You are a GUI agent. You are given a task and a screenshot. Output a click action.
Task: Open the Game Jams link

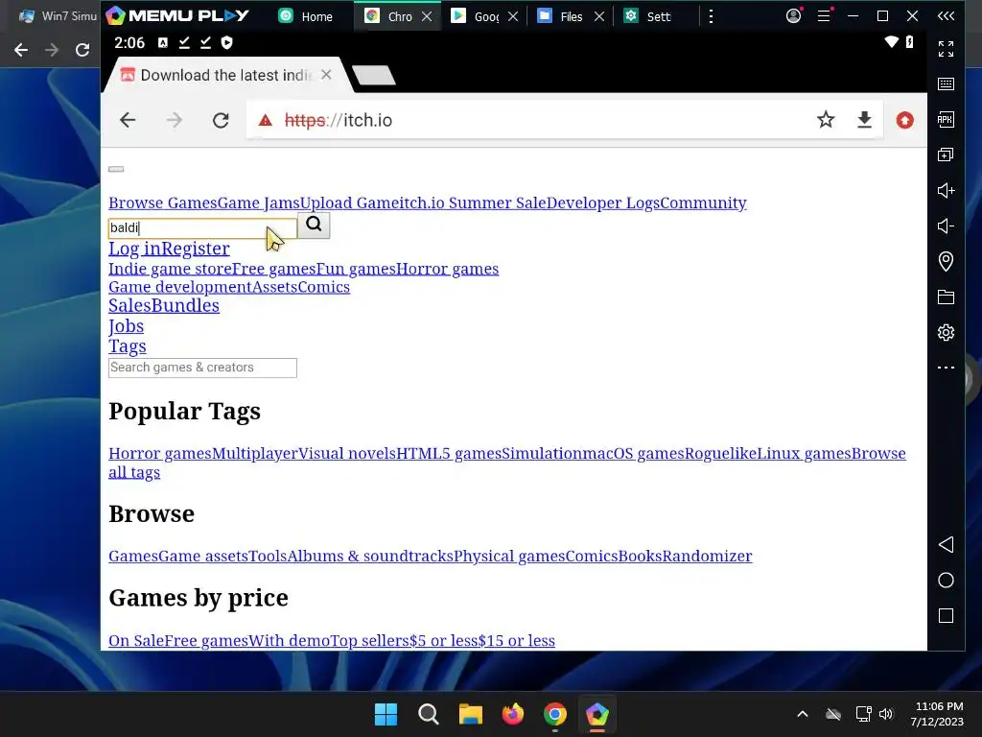(x=259, y=203)
